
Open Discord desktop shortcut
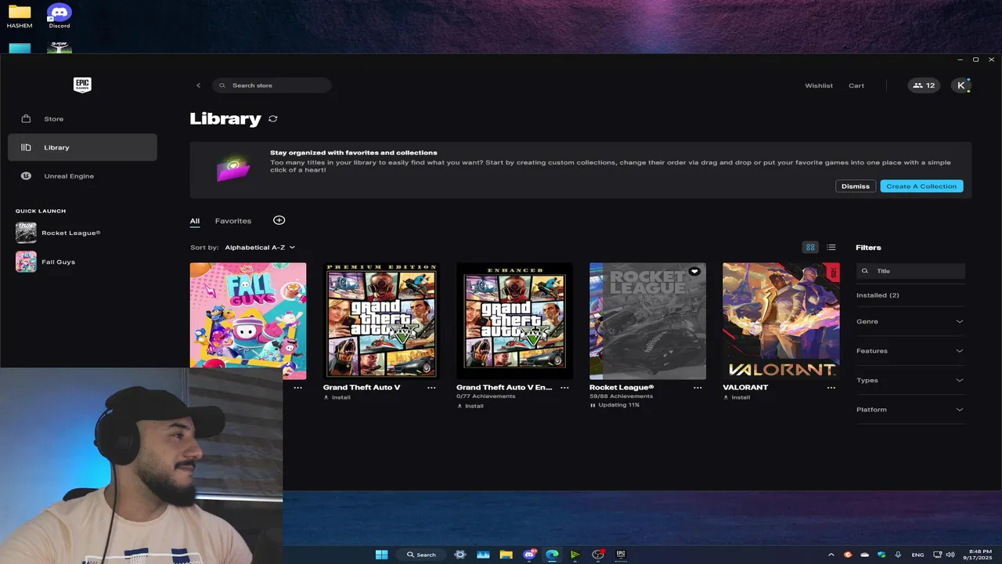click(59, 16)
